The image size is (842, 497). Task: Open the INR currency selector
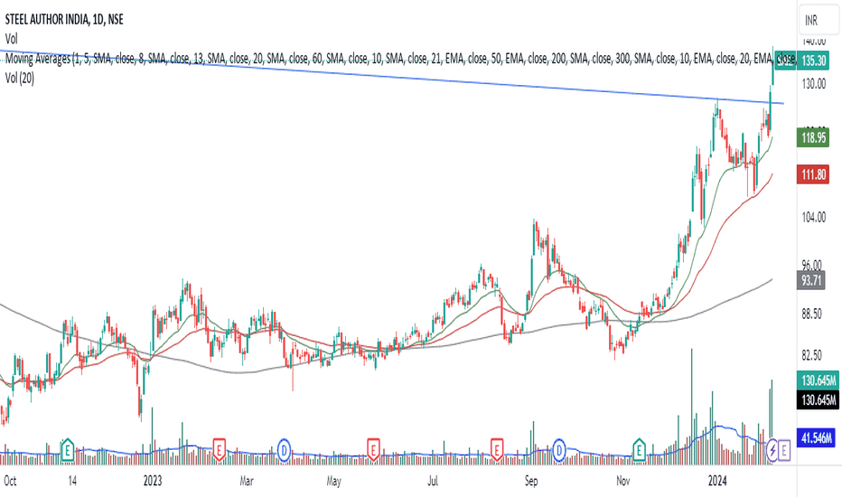point(819,21)
